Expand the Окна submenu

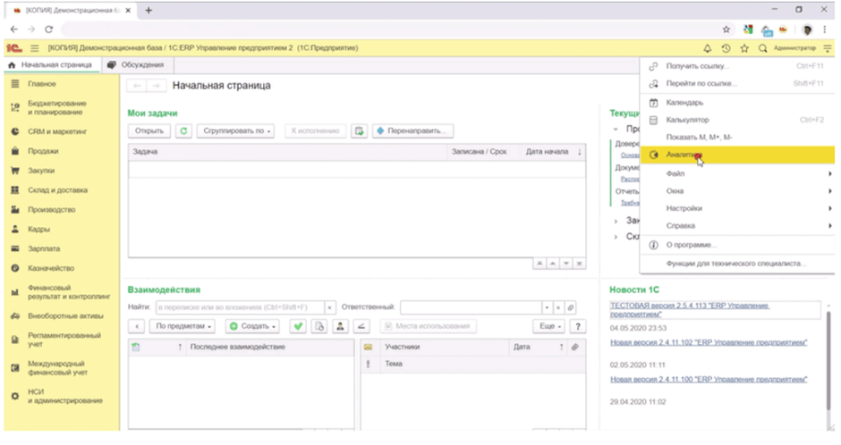737,191
